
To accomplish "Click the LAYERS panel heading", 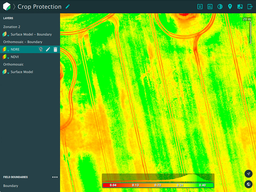I will (8, 18).
